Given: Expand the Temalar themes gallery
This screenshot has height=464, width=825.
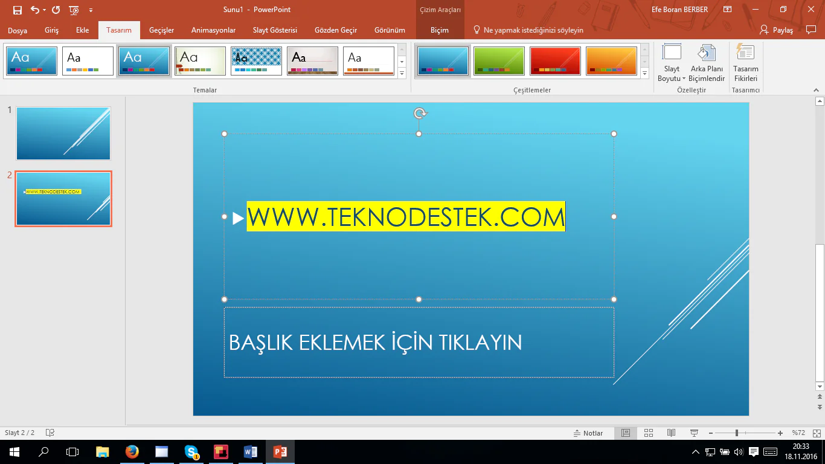Looking at the screenshot, I should click(402, 74).
